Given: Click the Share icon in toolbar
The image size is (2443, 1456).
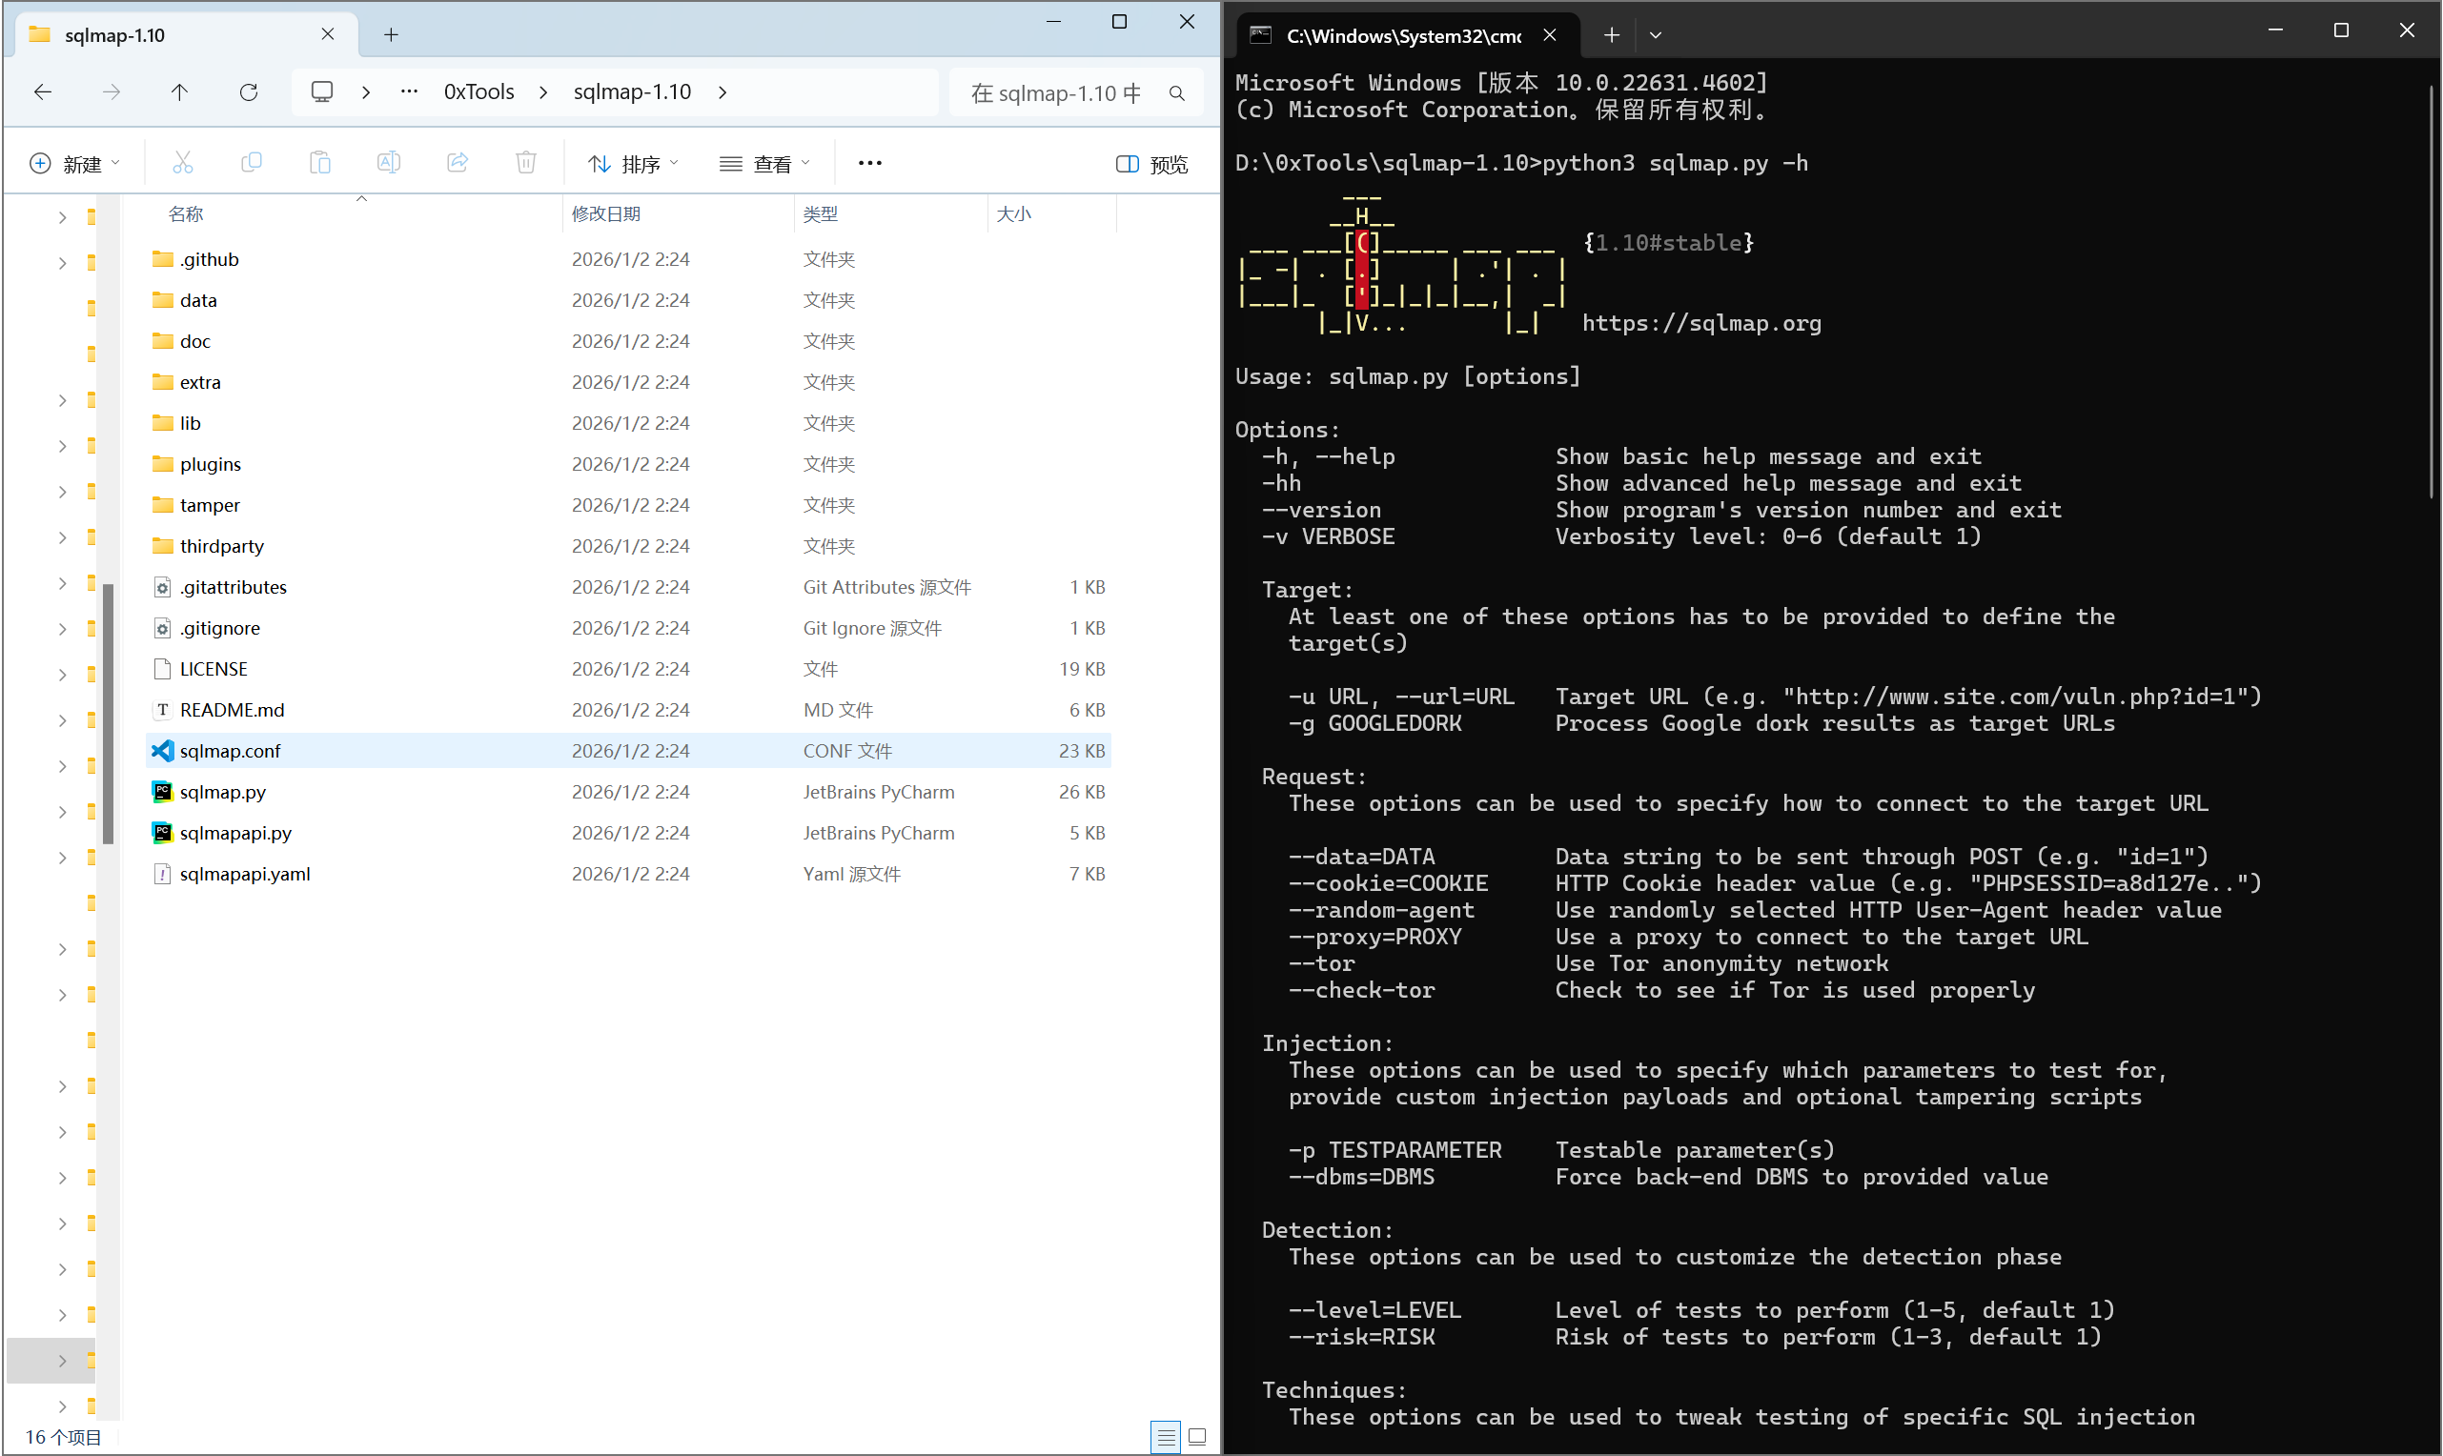Looking at the screenshot, I should [458, 163].
